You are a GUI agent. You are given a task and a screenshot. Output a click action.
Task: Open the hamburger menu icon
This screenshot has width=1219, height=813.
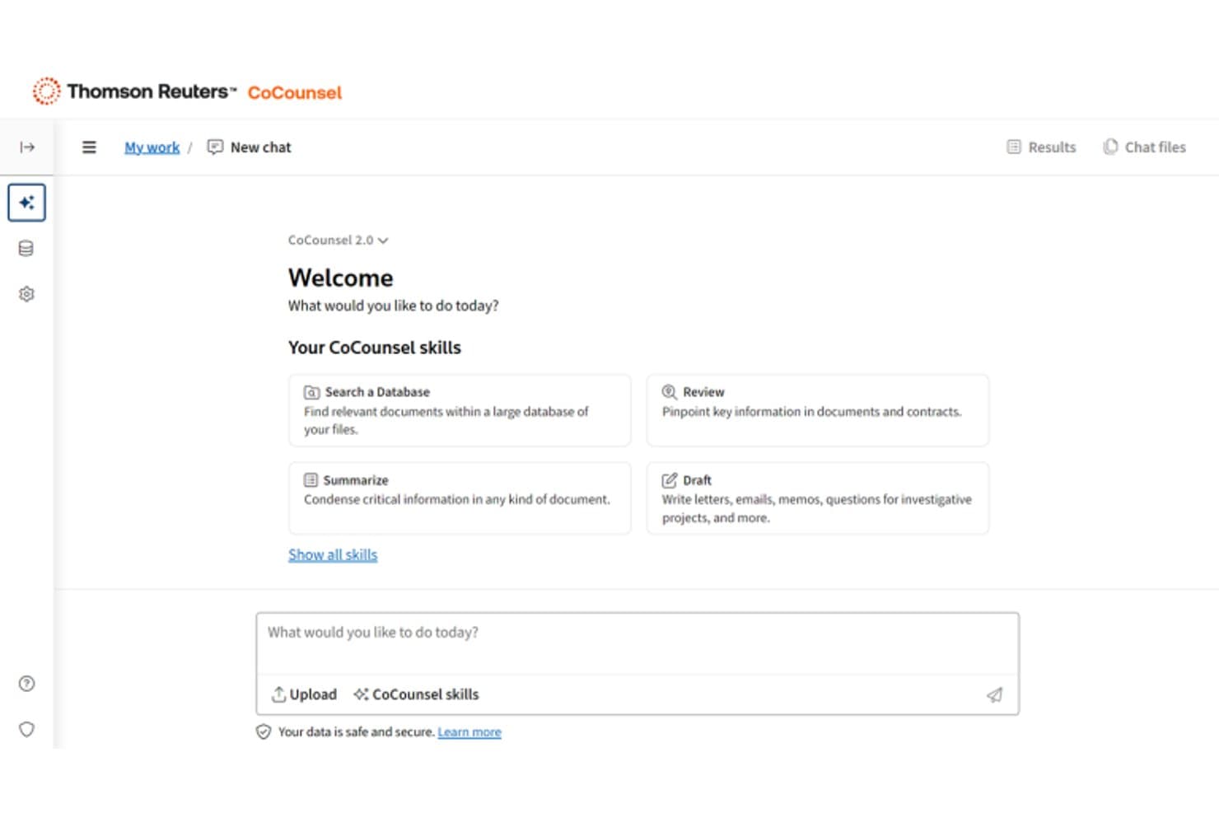[x=89, y=147]
